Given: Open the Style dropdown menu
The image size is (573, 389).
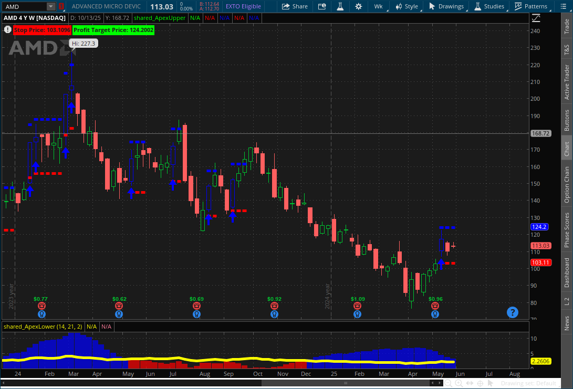Looking at the screenshot, I should coord(407,6).
